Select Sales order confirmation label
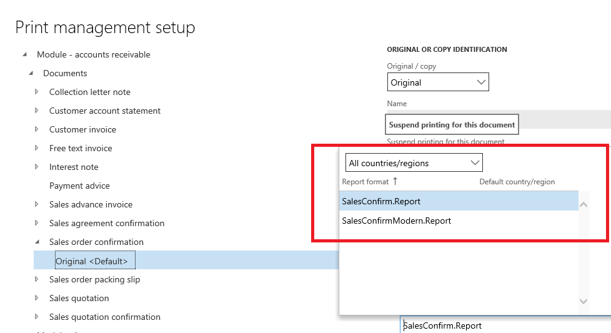The height and width of the screenshot is (333, 611). click(96, 242)
